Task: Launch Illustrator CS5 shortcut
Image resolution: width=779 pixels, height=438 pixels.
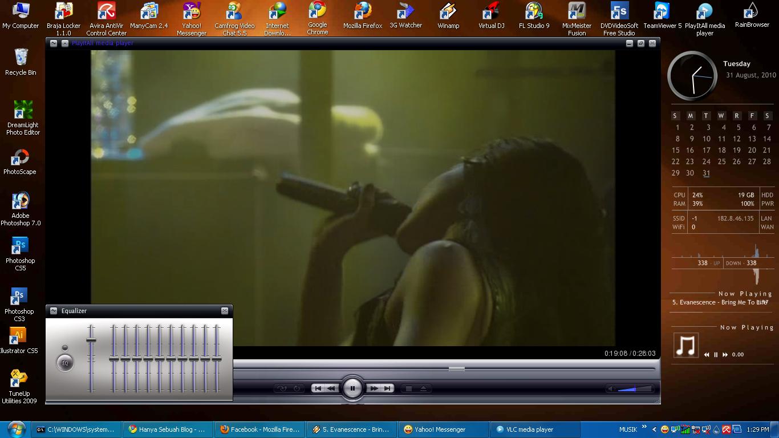Action: pos(18,341)
